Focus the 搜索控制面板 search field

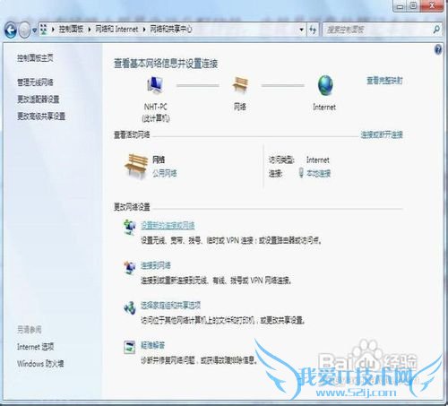pyautogui.click(x=377, y=30)
